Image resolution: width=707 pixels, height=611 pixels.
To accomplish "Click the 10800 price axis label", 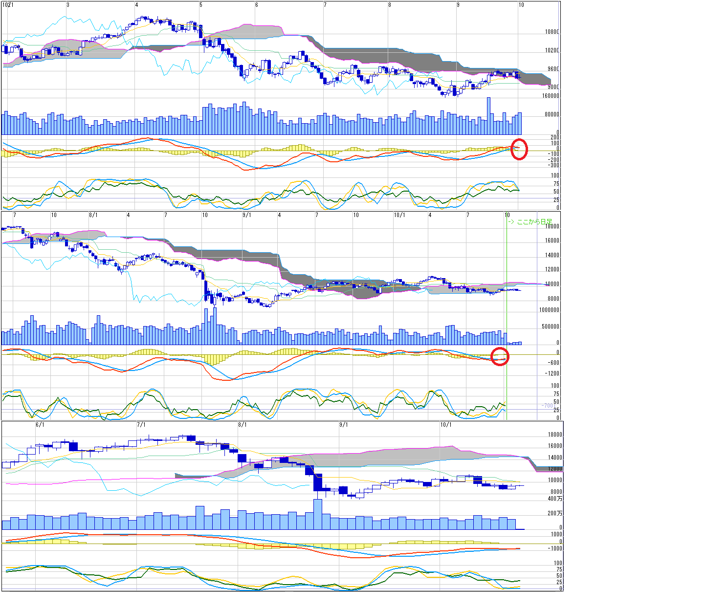I will point(552,32).
